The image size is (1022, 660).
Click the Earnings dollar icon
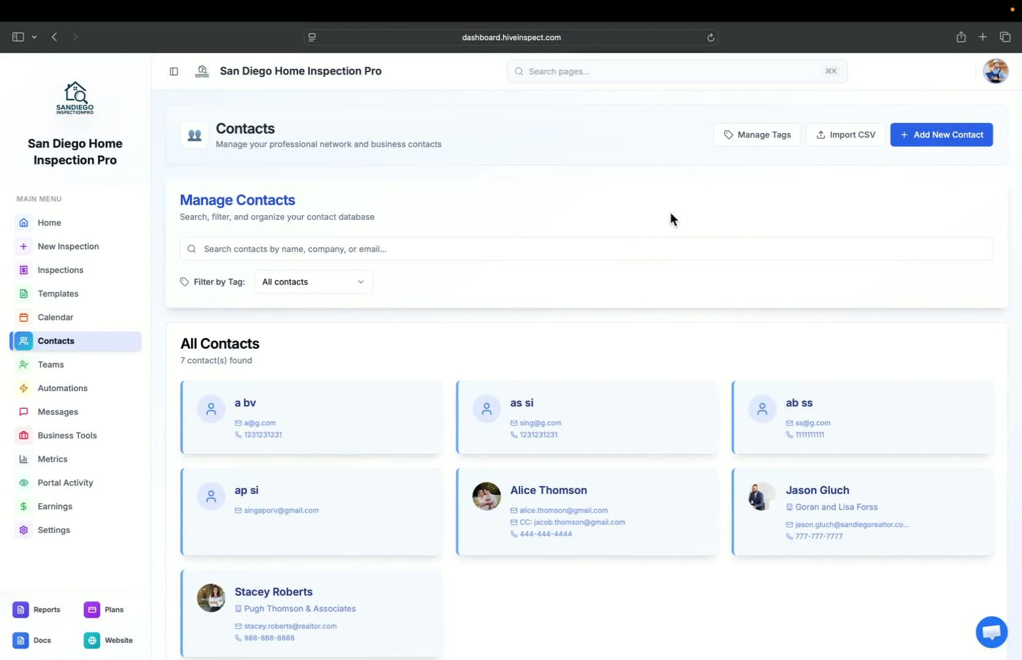[23, 507]
